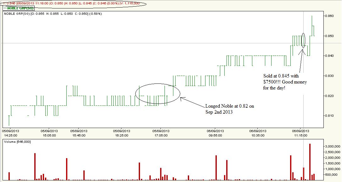Click the 05/09/2013 14:25:00 time label
Image resolution: width=342 pixels, height=182 pixels.
(x=11, y=133)
